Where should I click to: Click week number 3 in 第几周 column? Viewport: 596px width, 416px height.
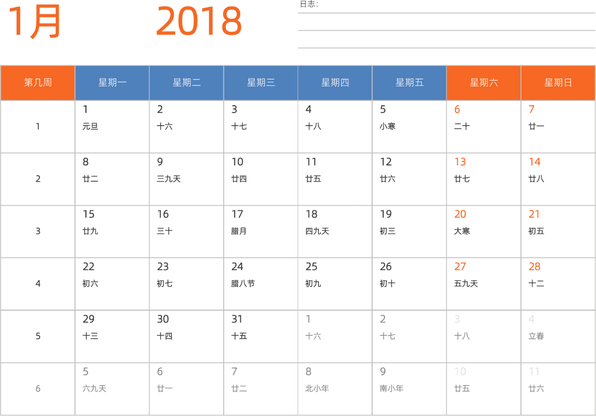click(x=38, y=231)
